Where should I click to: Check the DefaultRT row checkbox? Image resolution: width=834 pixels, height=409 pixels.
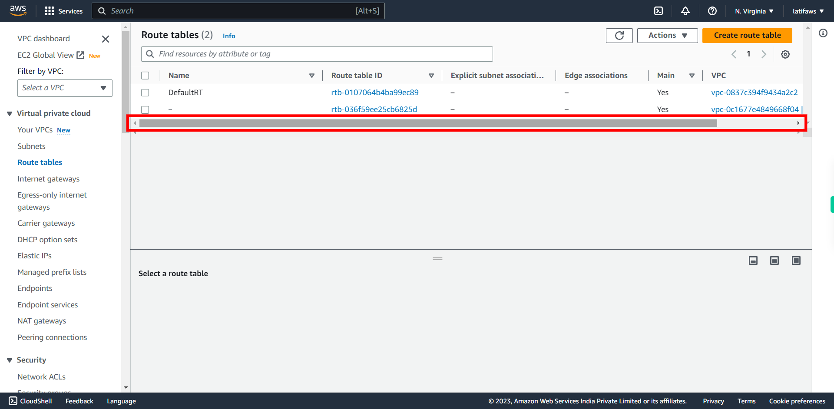pyautogui.click(x=145, y=92)
